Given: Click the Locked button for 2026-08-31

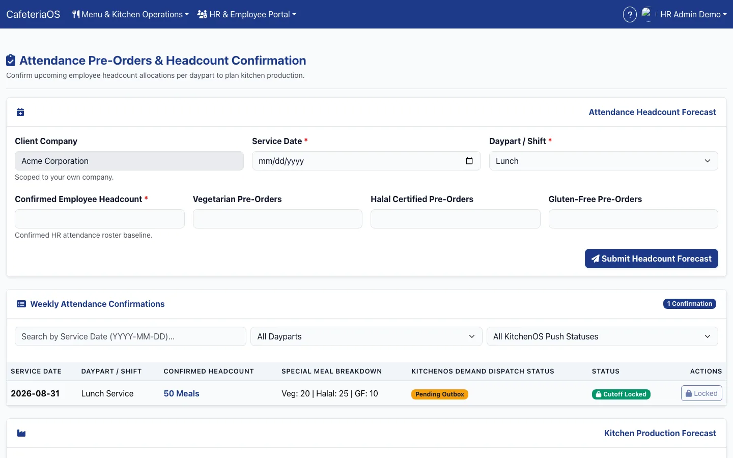Looking at the screenshot, I should [701, 393].
